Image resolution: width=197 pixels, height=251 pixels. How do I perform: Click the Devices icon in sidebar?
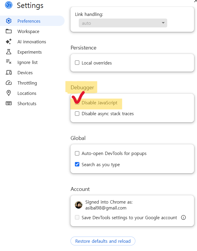[9, 72]
